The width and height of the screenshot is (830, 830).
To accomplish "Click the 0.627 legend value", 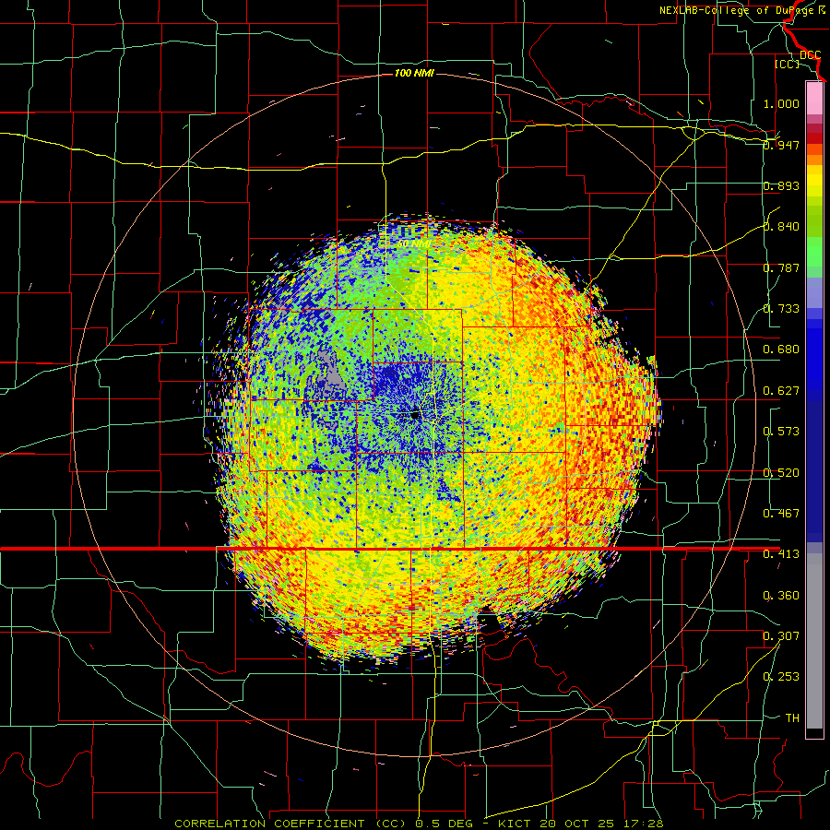I will tap(781, 391).
